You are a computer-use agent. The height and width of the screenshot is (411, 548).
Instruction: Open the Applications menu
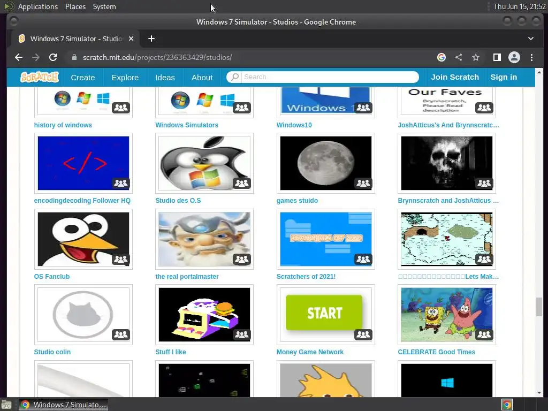pos(38,6)
